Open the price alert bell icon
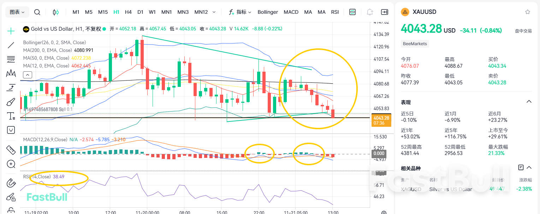 (x=369, y=12)
